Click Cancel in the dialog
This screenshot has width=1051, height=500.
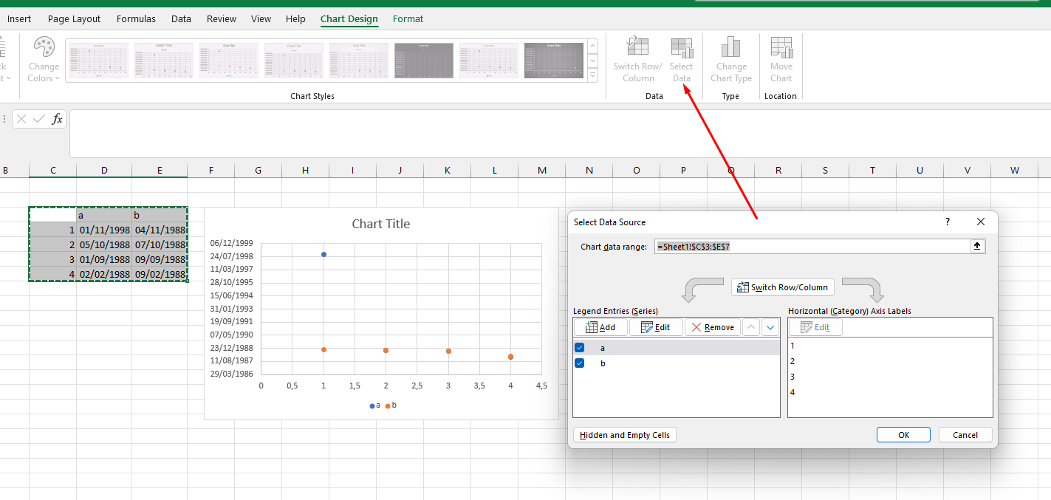coord(965,435)
